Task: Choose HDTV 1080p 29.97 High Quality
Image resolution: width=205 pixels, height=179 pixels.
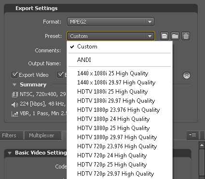Action: pyautogui.click(x=120, y=137)
